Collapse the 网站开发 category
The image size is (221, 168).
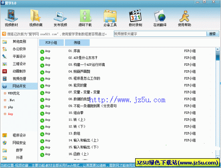19,86
